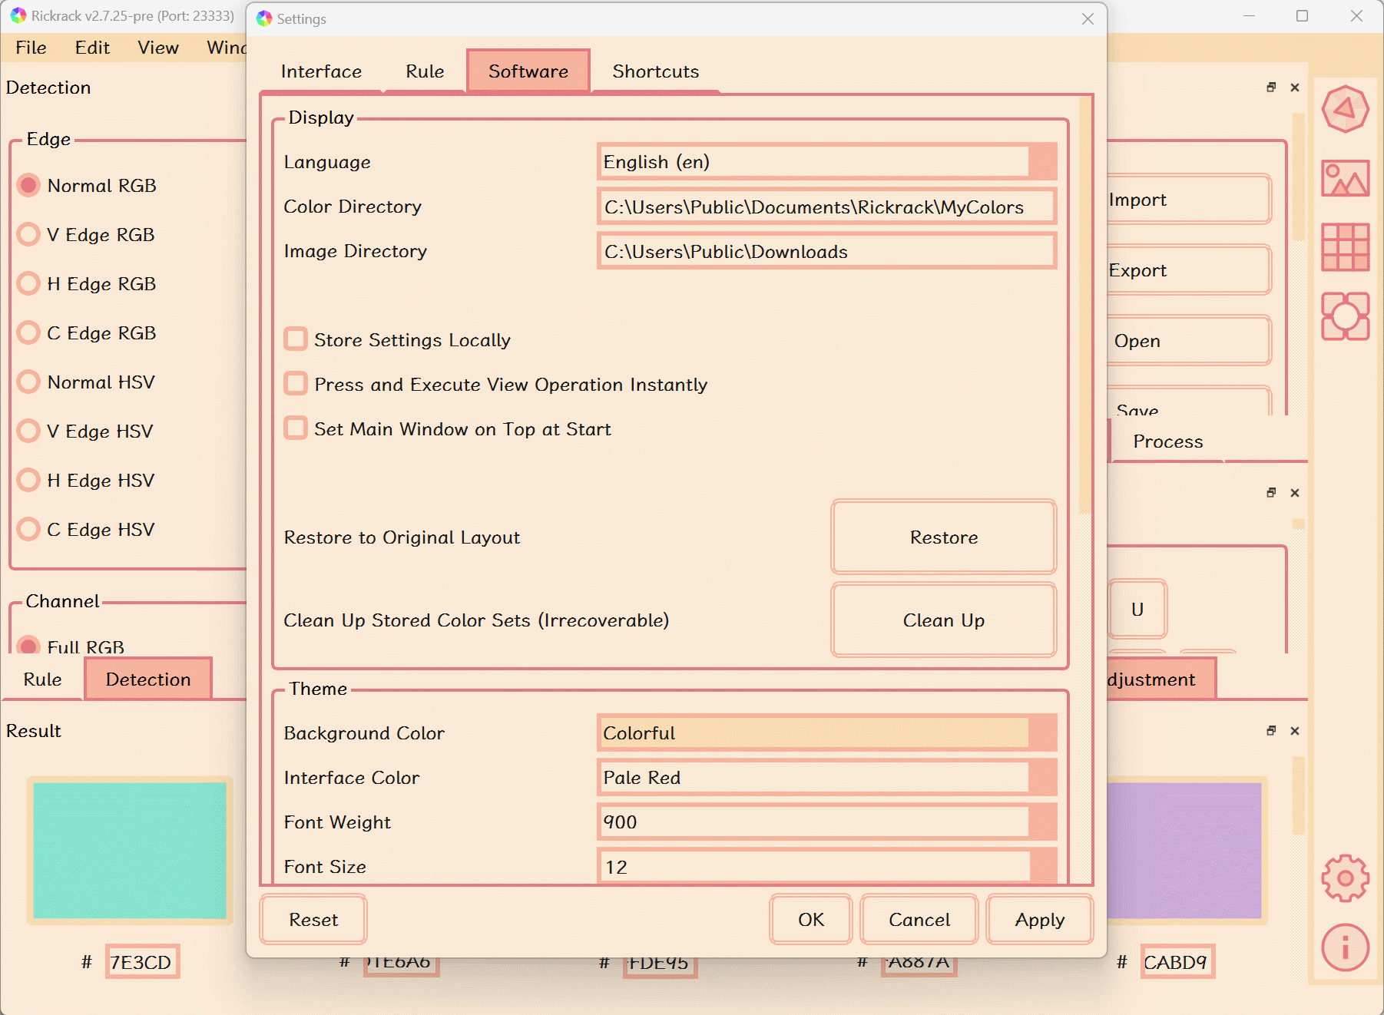
Task: Switch to the Shortcuts settings tab
Action: pos(656,71)
